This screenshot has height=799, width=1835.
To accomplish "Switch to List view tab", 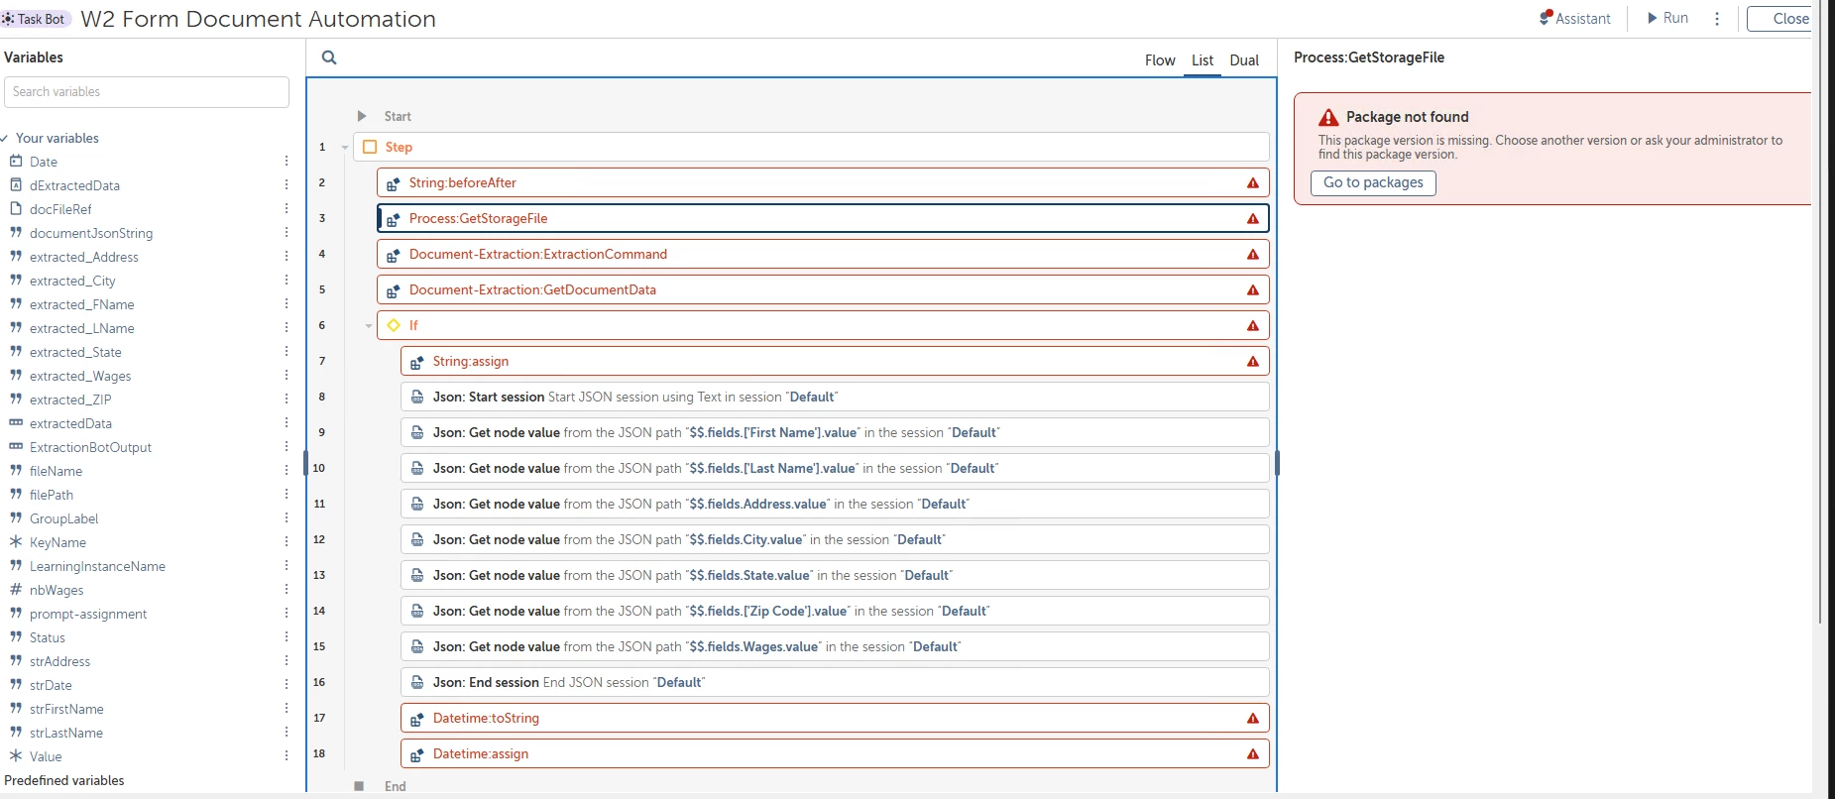I will [x=1203, y=60].
